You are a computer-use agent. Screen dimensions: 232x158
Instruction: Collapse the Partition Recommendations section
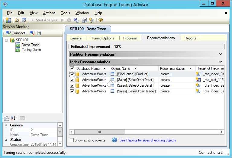point(221,54)
